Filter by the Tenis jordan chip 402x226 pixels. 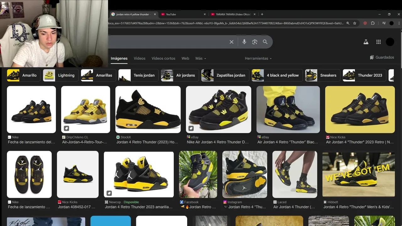coord(139,75)
